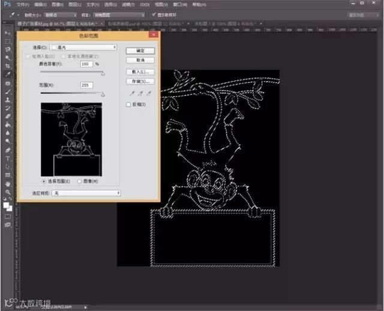Open the 取样大小 dropdown in options bar
384x311 pixels.
tap(60, 15)
